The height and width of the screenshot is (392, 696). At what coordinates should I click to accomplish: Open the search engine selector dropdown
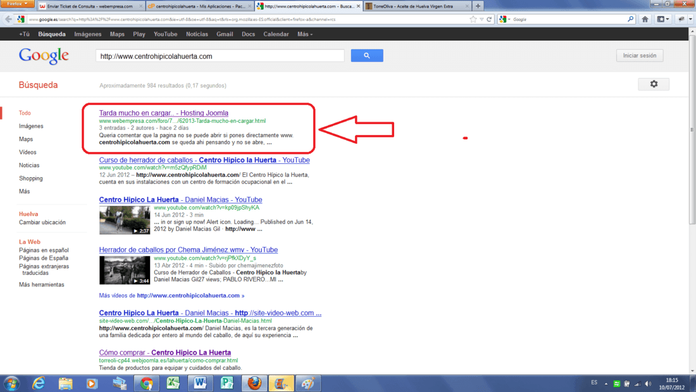tap(505, 19)
